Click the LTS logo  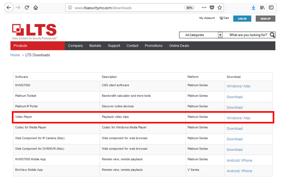click(x=34, y=31)
